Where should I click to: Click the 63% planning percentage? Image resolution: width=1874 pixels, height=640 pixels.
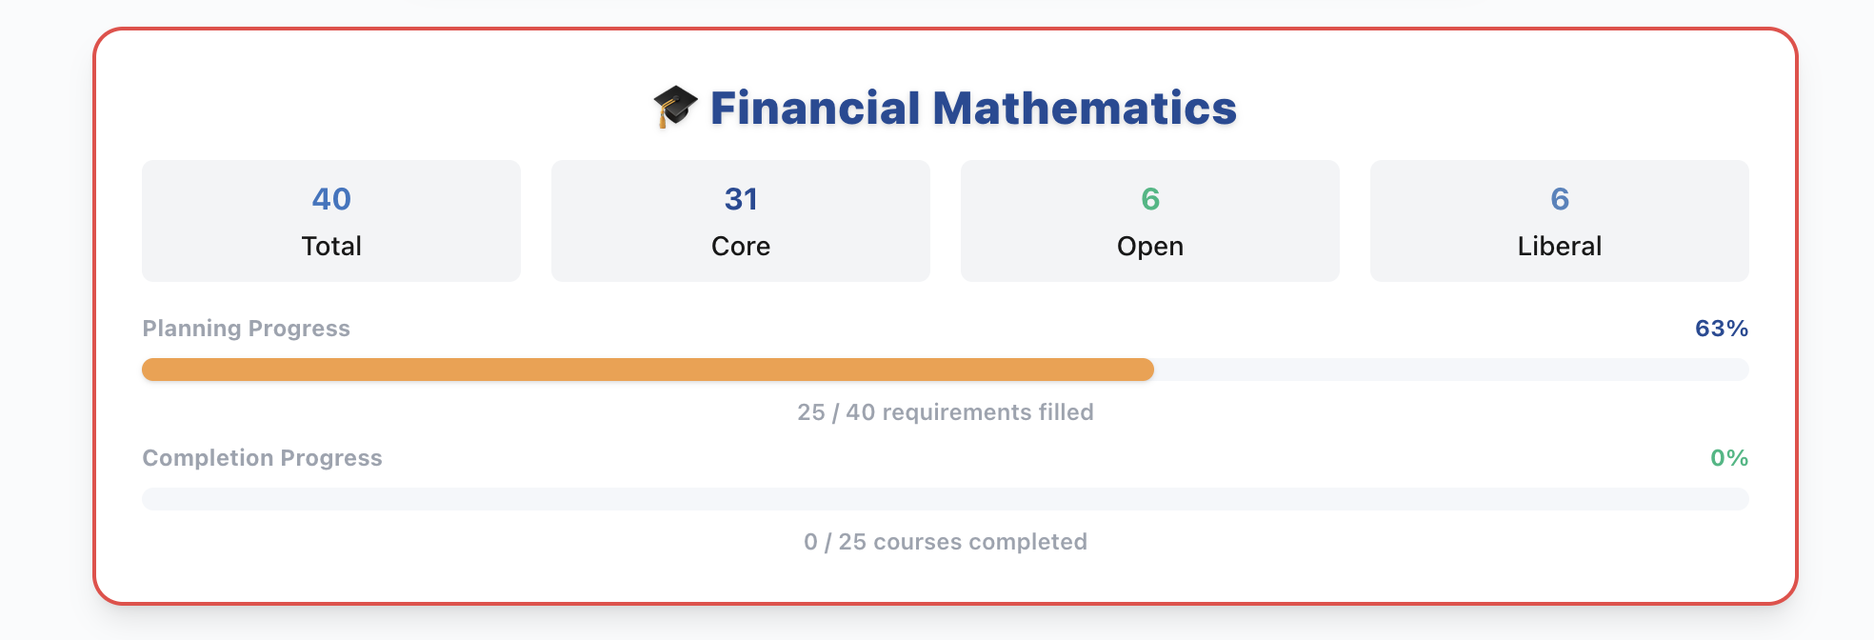coord(1721,329)
